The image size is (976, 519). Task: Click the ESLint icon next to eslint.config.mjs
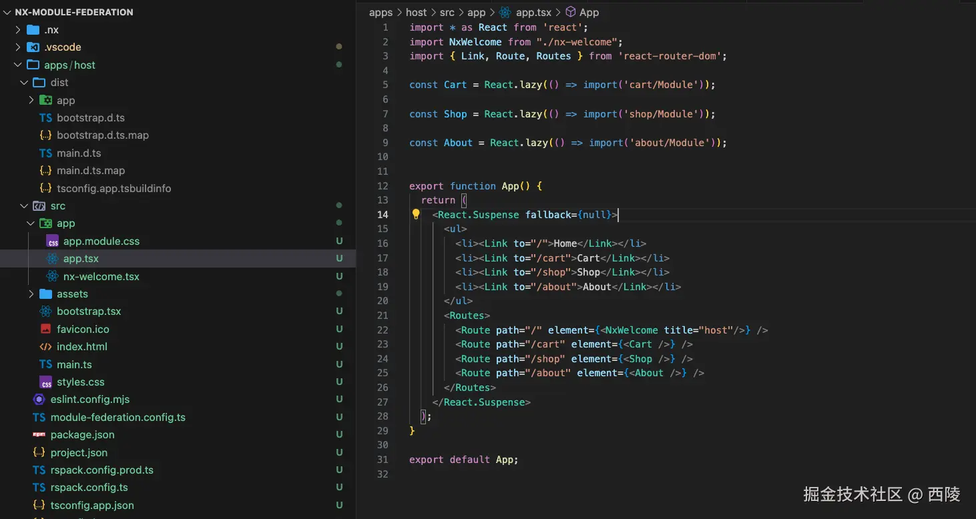[x=39, y=400]
